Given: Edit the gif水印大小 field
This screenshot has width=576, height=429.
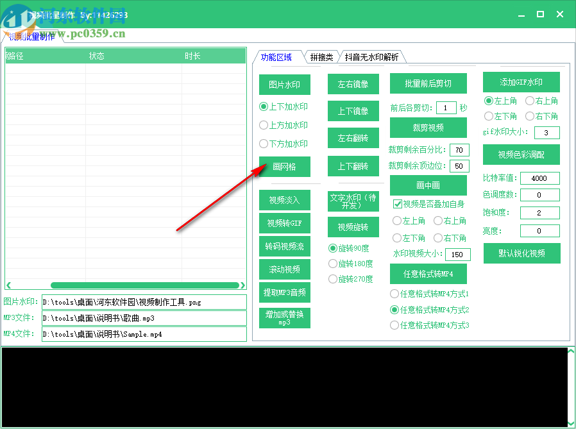Looking at the screenshot, I should click(546, 133).
